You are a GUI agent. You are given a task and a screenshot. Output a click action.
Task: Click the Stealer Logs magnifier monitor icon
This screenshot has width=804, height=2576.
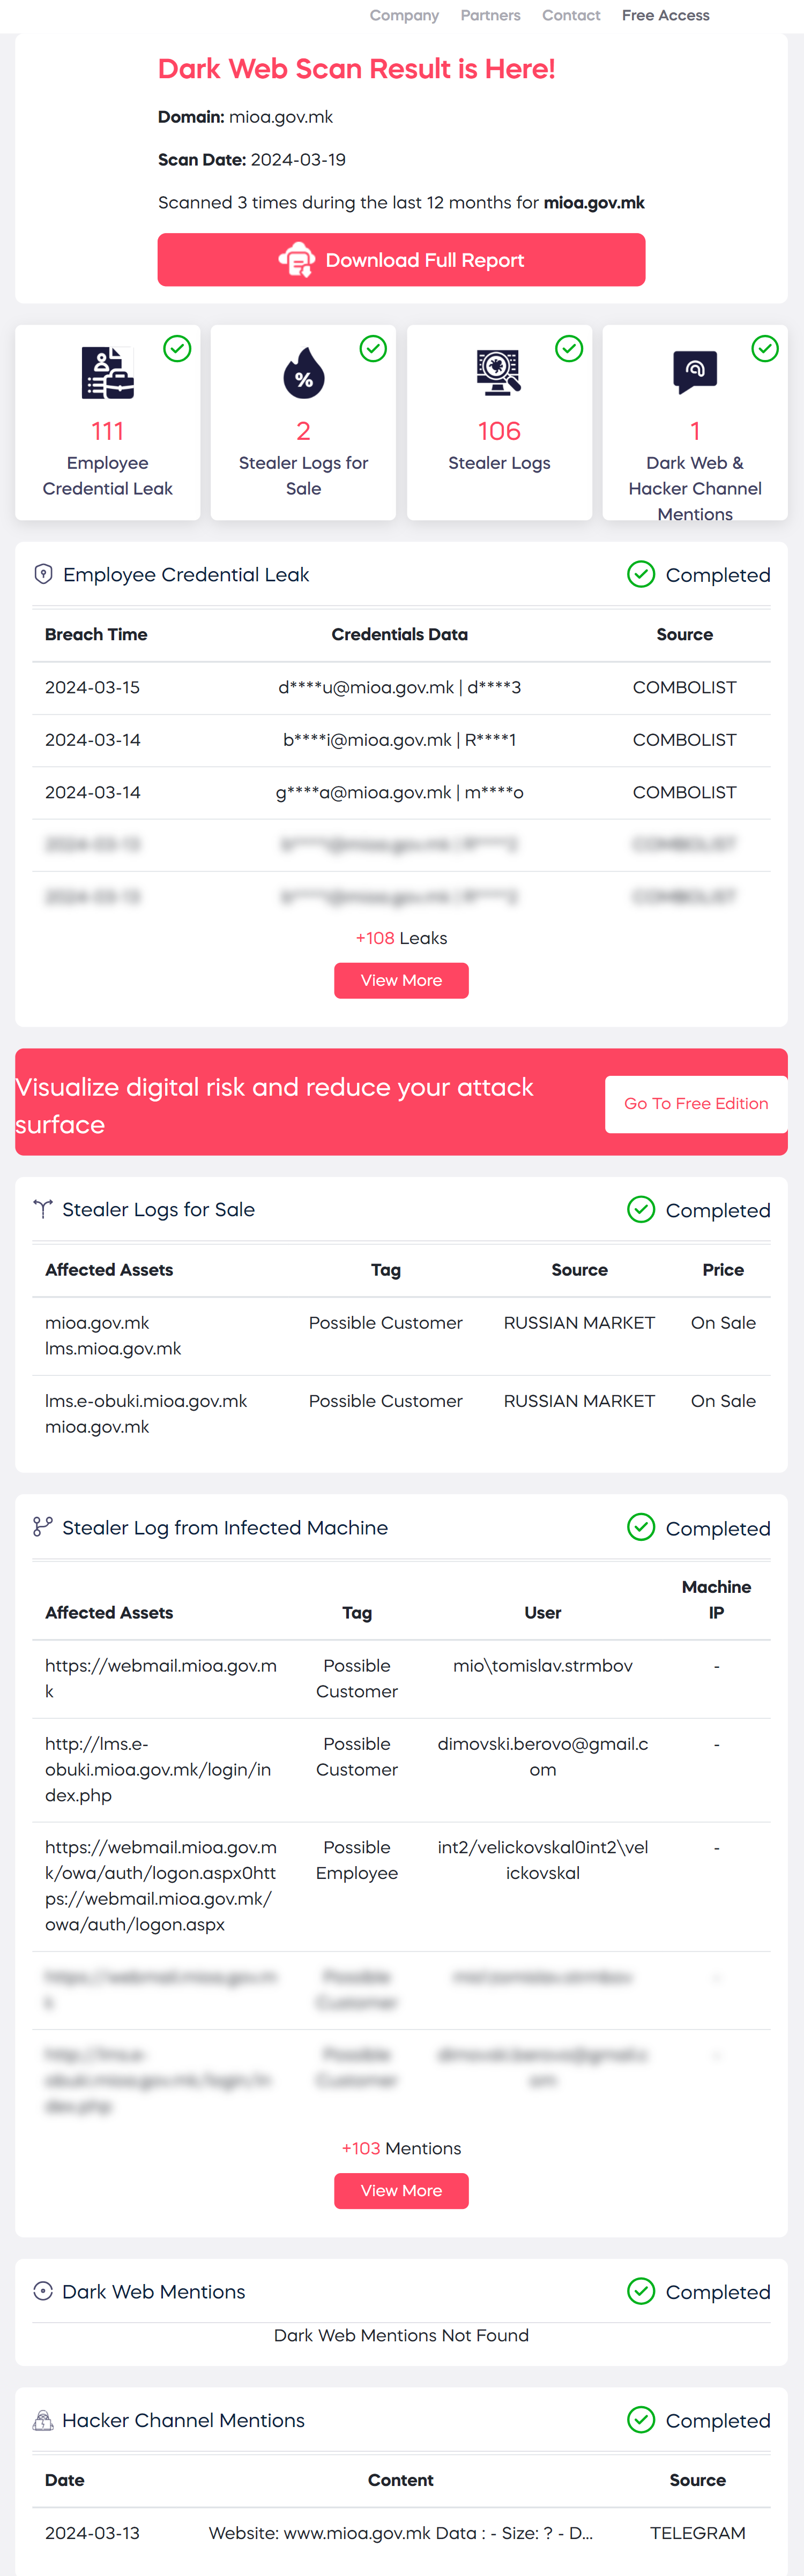499,372
